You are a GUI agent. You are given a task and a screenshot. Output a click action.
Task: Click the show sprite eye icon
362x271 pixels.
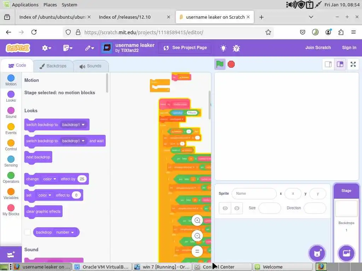[x=225, y=208]
